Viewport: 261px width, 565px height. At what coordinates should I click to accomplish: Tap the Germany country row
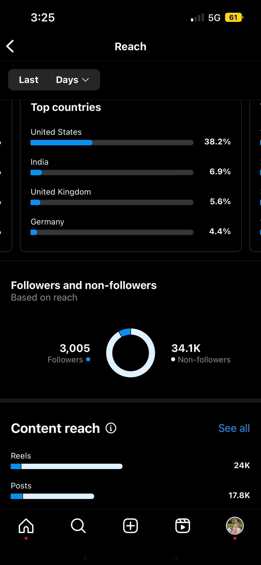pyautogui.click(x=130, y=227)
